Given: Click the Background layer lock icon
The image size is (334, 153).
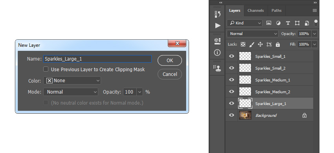Looking at the screenshot, I should click(305, 115).
